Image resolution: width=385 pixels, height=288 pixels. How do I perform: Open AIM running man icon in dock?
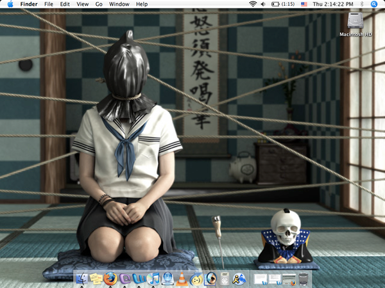(x=238, y=278)
